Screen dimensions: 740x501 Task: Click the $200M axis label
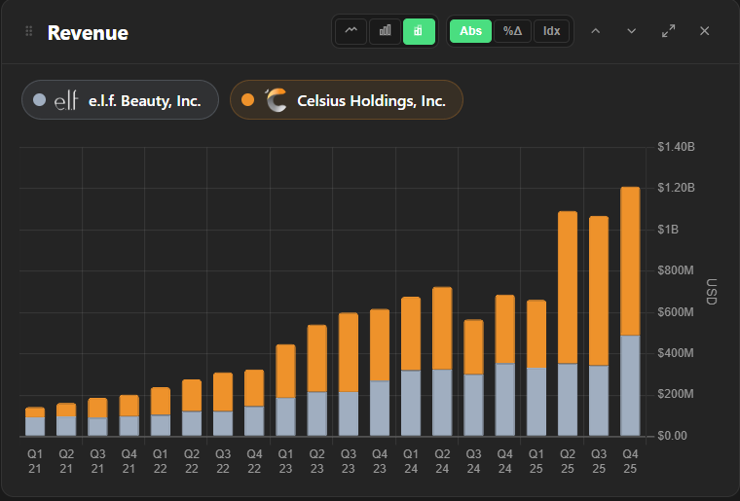676,394
